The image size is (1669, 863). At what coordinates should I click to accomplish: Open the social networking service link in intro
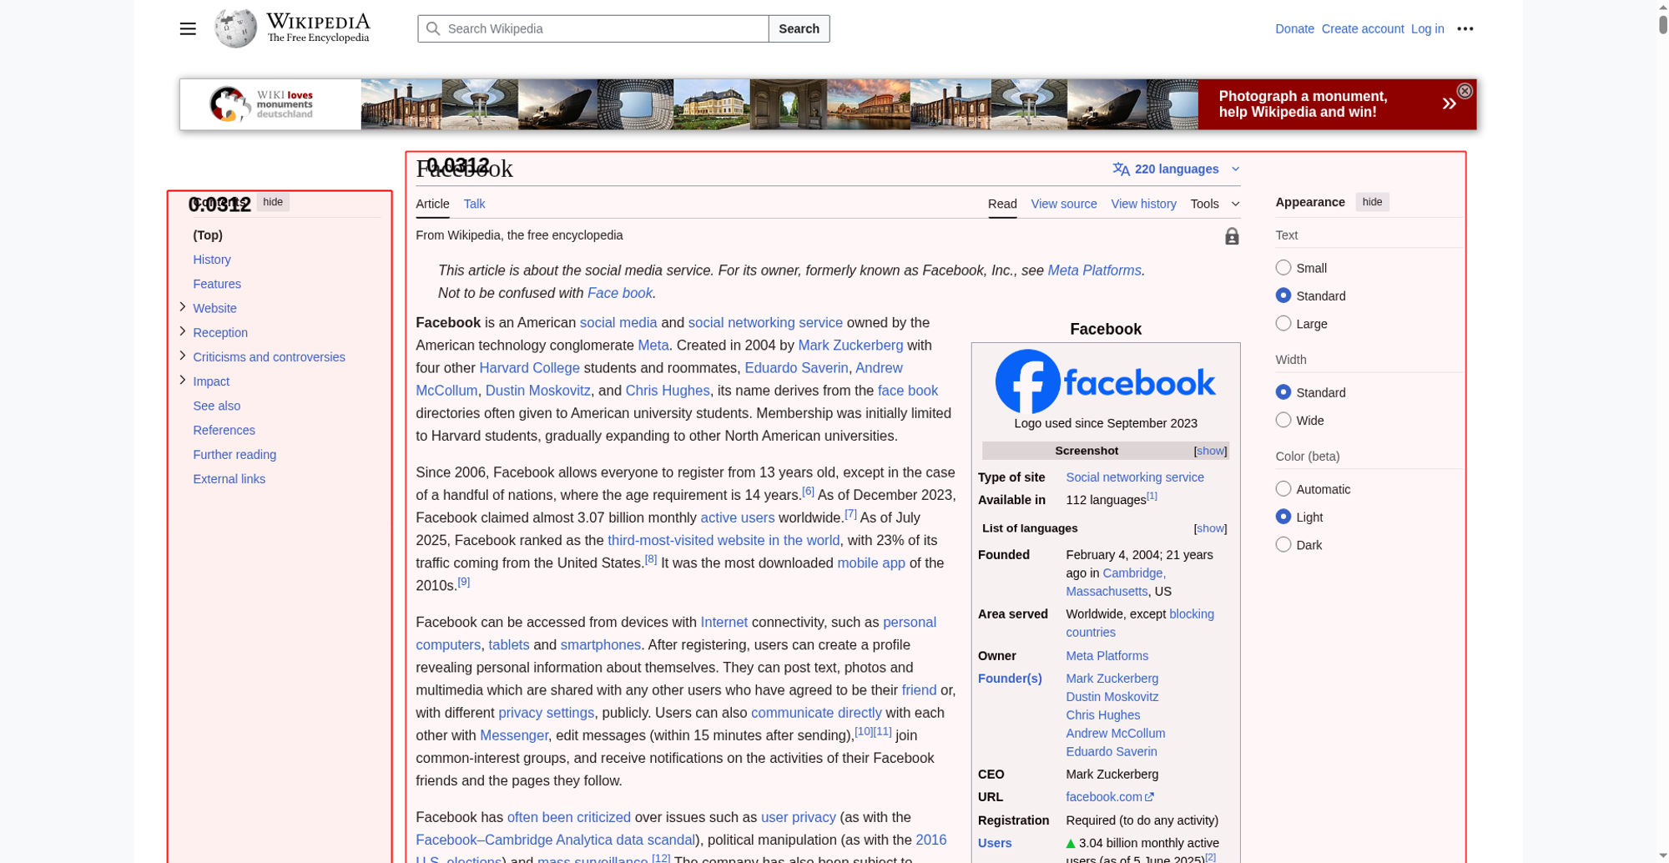click(x=765, y=322)
